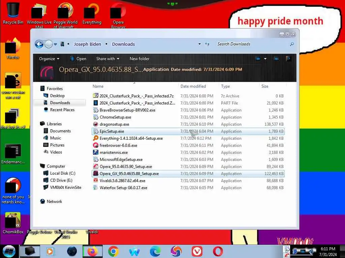Screen dimensions: 345x258
Task: Select Opera_95.0.4635.90_Setup.exe icon
Action: 95,167
